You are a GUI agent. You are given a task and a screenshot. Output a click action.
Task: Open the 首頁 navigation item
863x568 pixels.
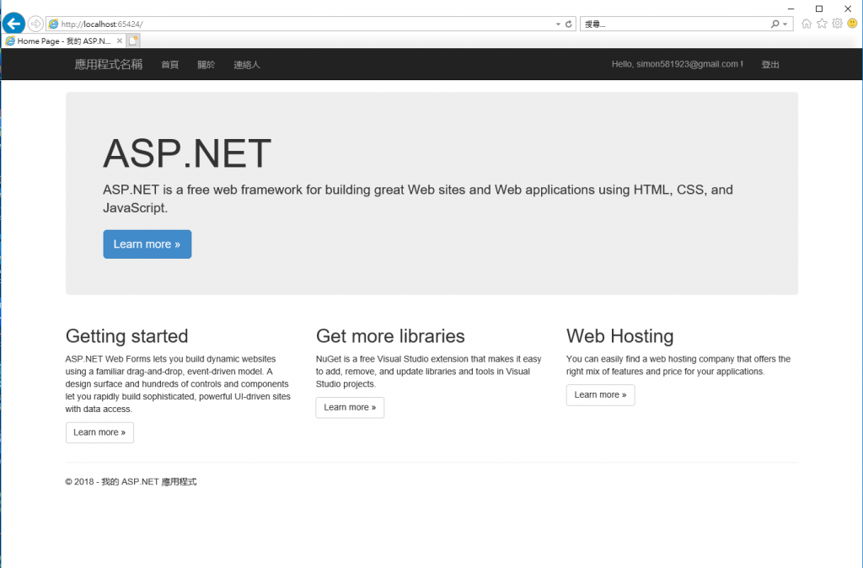click(x=169, y=64)
